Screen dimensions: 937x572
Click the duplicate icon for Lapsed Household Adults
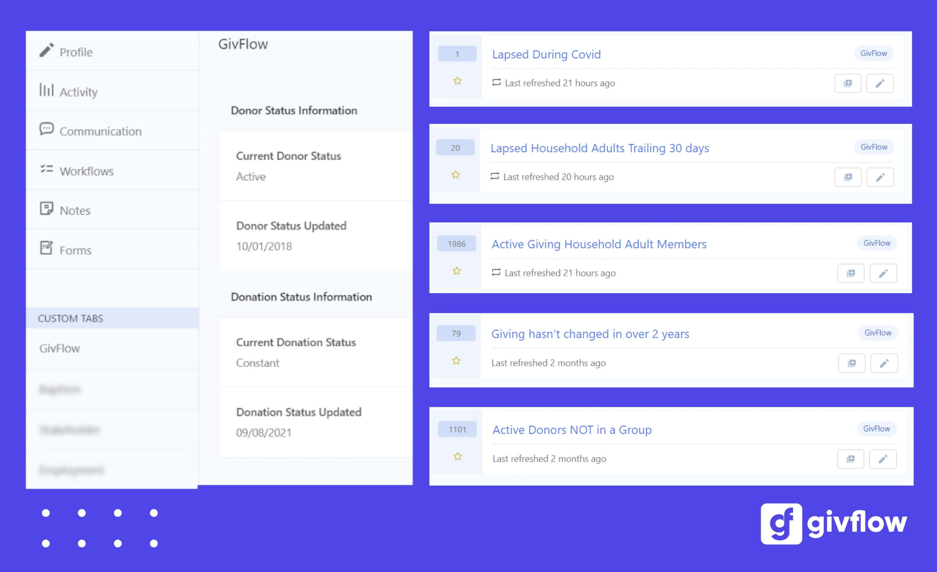click(x=848, y=177)
